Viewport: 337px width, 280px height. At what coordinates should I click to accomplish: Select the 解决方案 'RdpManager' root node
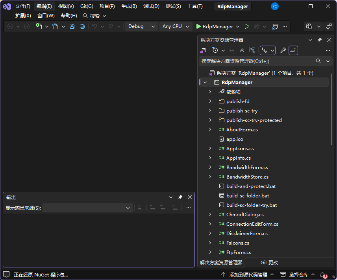coord(265,73)
